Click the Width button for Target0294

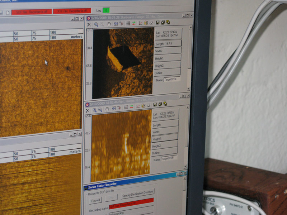(x=168, y=51)
